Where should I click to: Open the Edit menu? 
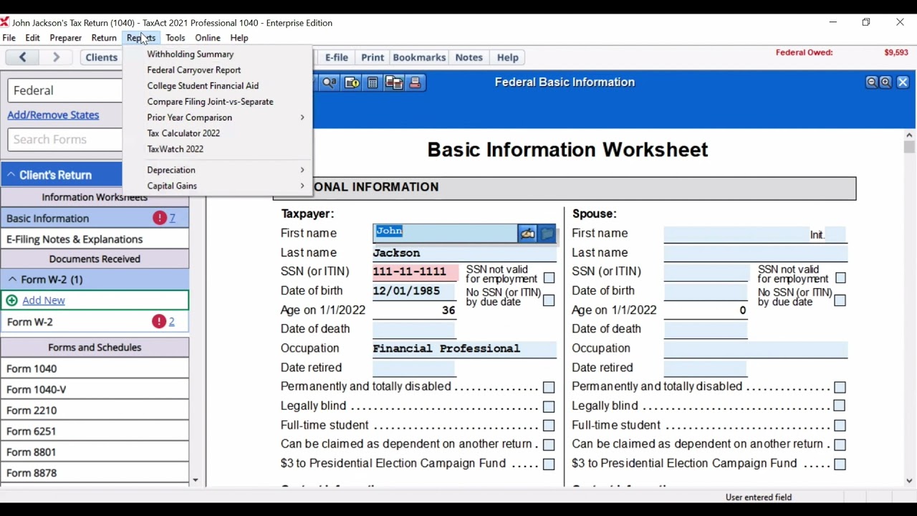point(33,38)
